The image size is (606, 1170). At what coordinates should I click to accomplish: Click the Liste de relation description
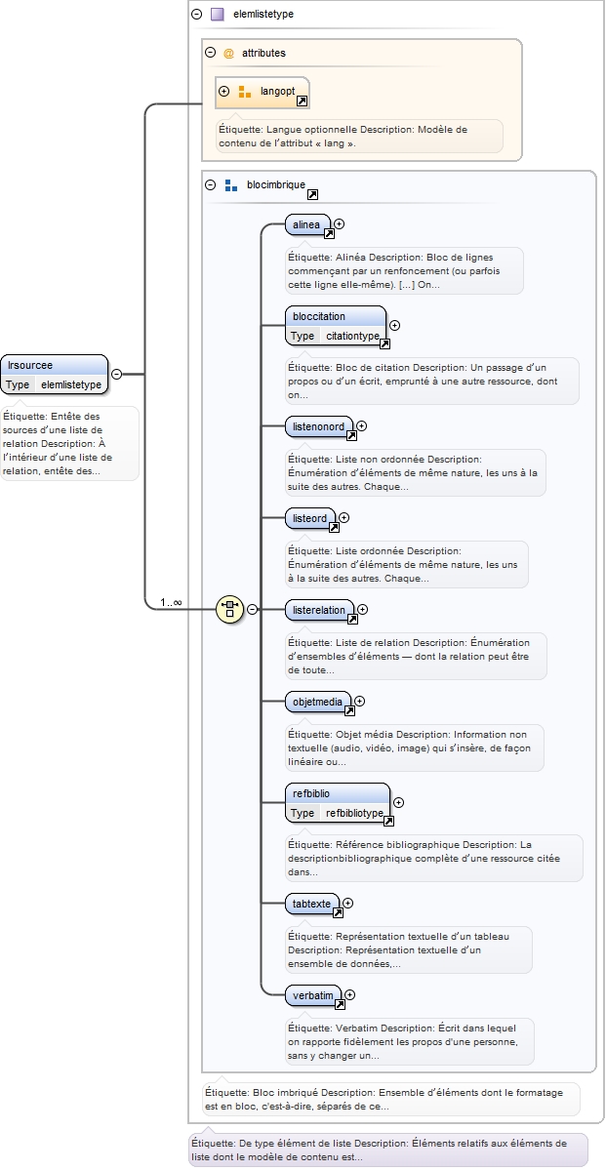pyautogui.click(x=416, y=657)
